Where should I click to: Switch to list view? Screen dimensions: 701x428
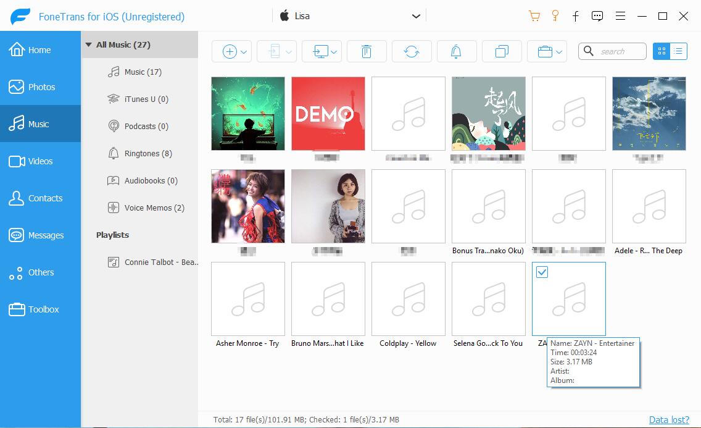[x=678, y=51]
